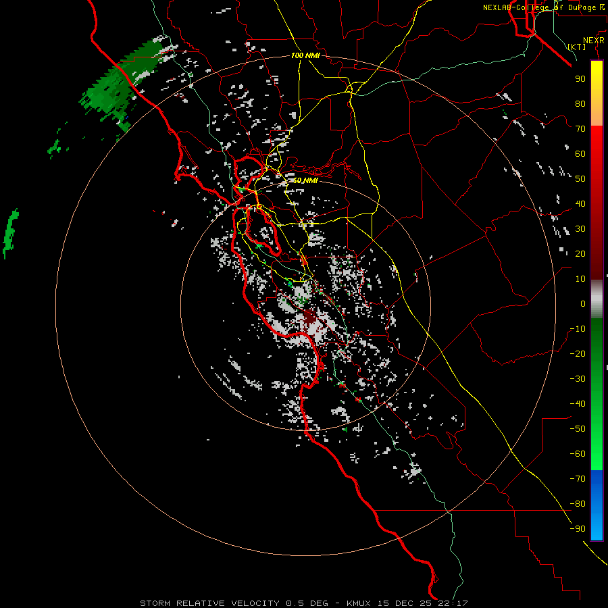Click the -30 scale value

click(x=578, y=379)
